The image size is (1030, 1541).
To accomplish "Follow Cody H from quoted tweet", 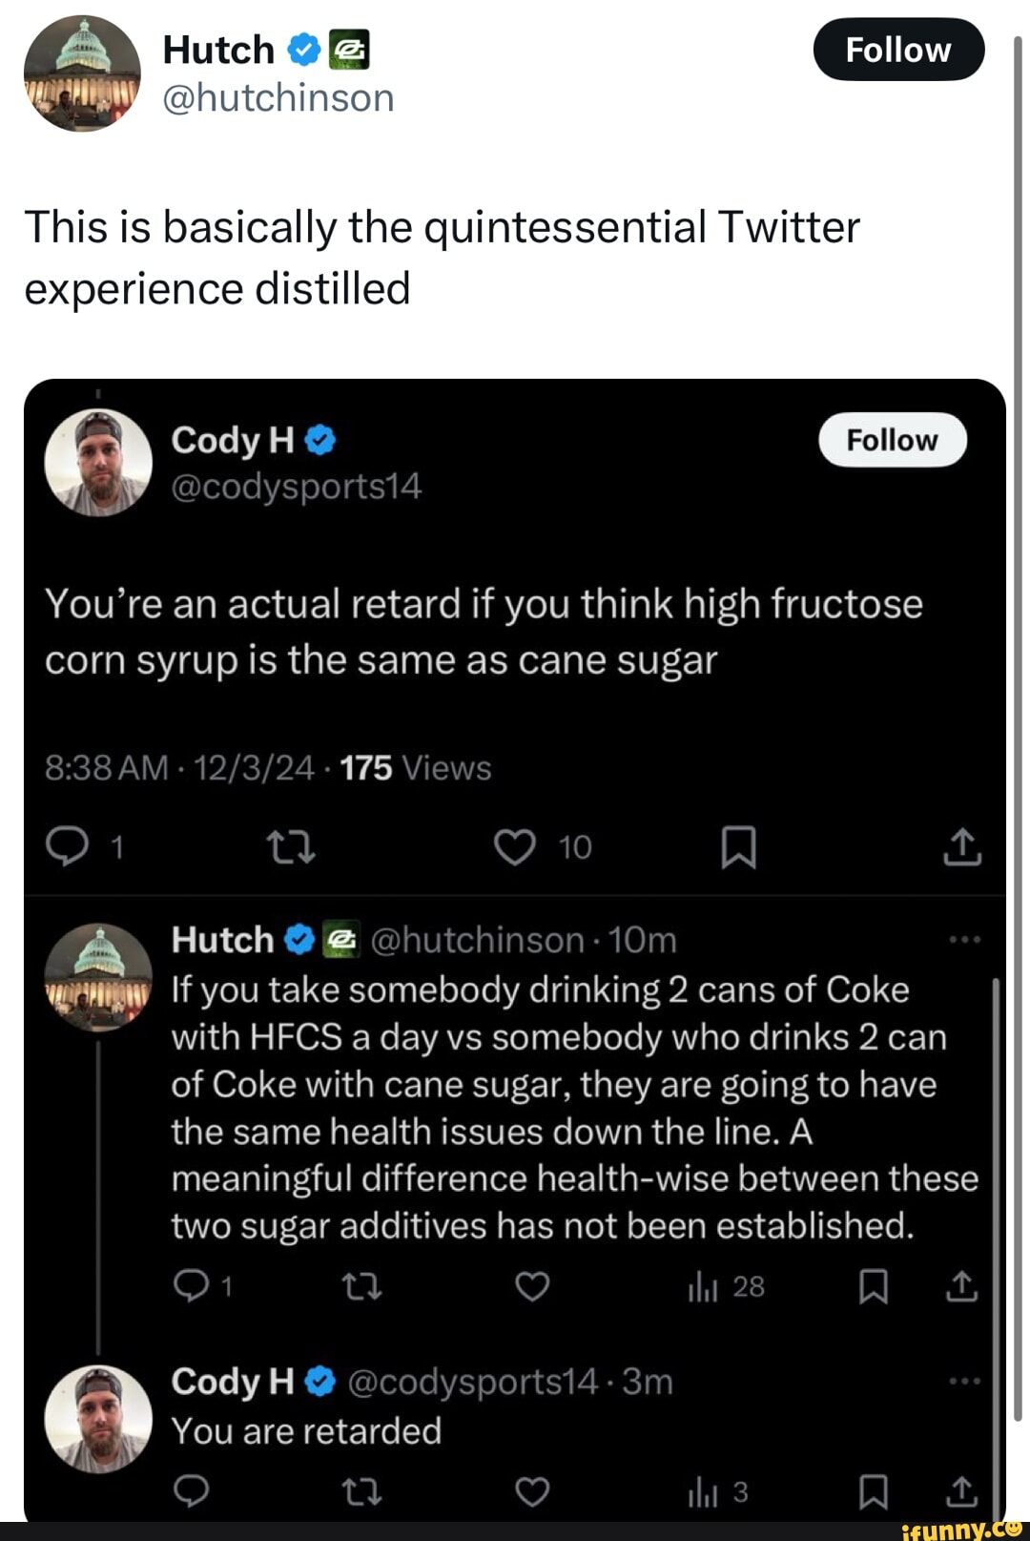I will coord(892,440).
